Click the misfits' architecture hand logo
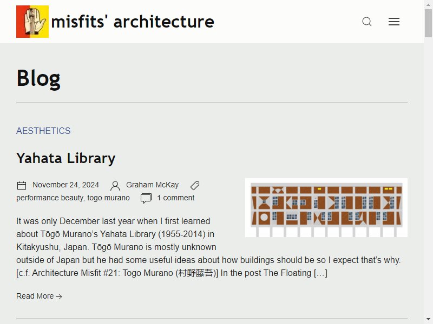433x324 pixels. (32, 22)
